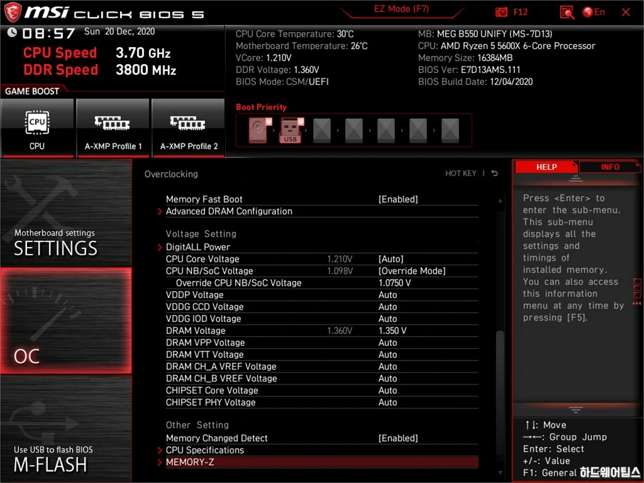Toggle A-XMP Profile 2

[x=189, y=128]
